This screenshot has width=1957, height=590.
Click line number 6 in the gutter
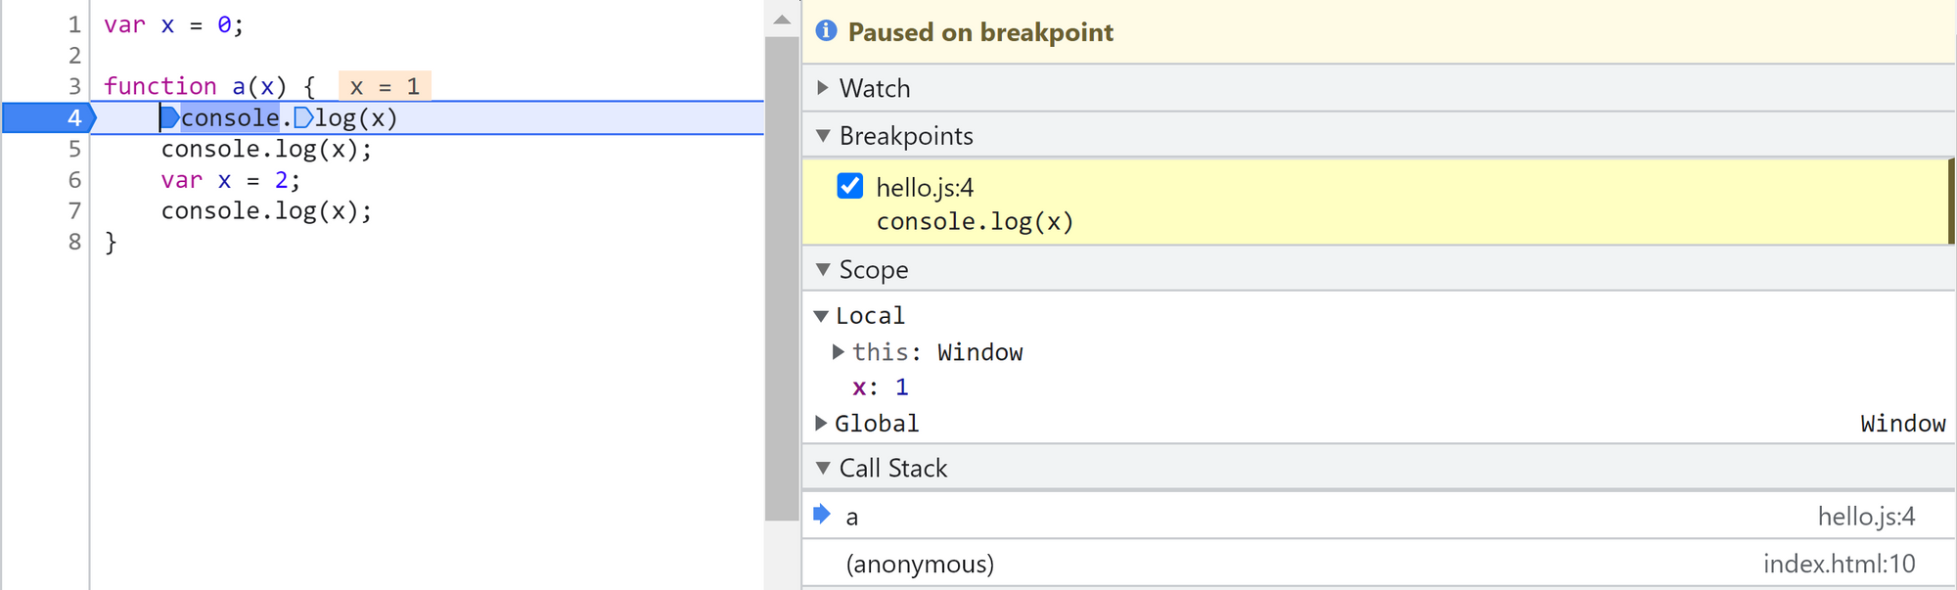point(74,180)
